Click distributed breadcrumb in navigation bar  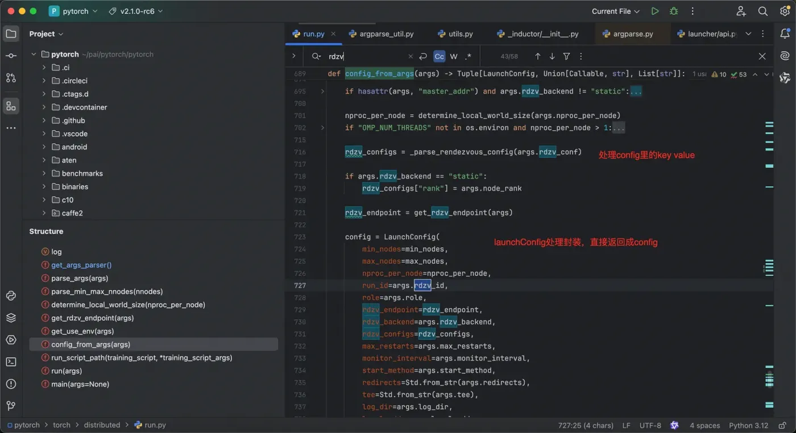102,425
